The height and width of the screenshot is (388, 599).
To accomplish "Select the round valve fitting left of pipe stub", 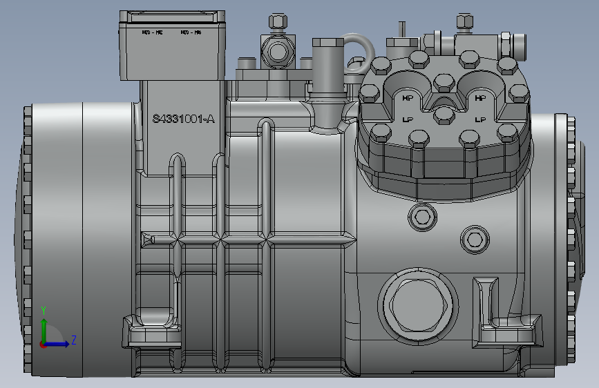I will 278,52.
